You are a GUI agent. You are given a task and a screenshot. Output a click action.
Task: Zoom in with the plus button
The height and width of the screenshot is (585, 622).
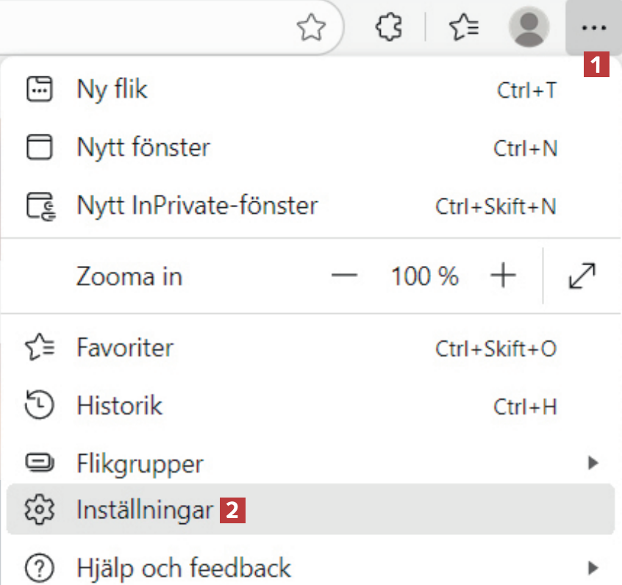pos(503,276)
